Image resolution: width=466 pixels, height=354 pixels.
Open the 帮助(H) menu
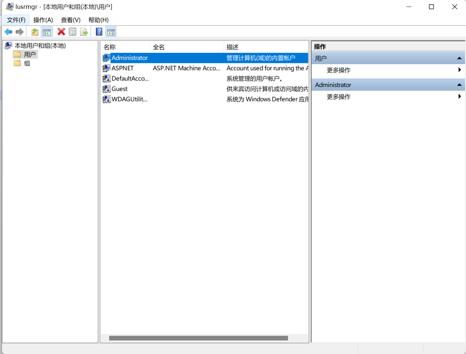[98, 20]
